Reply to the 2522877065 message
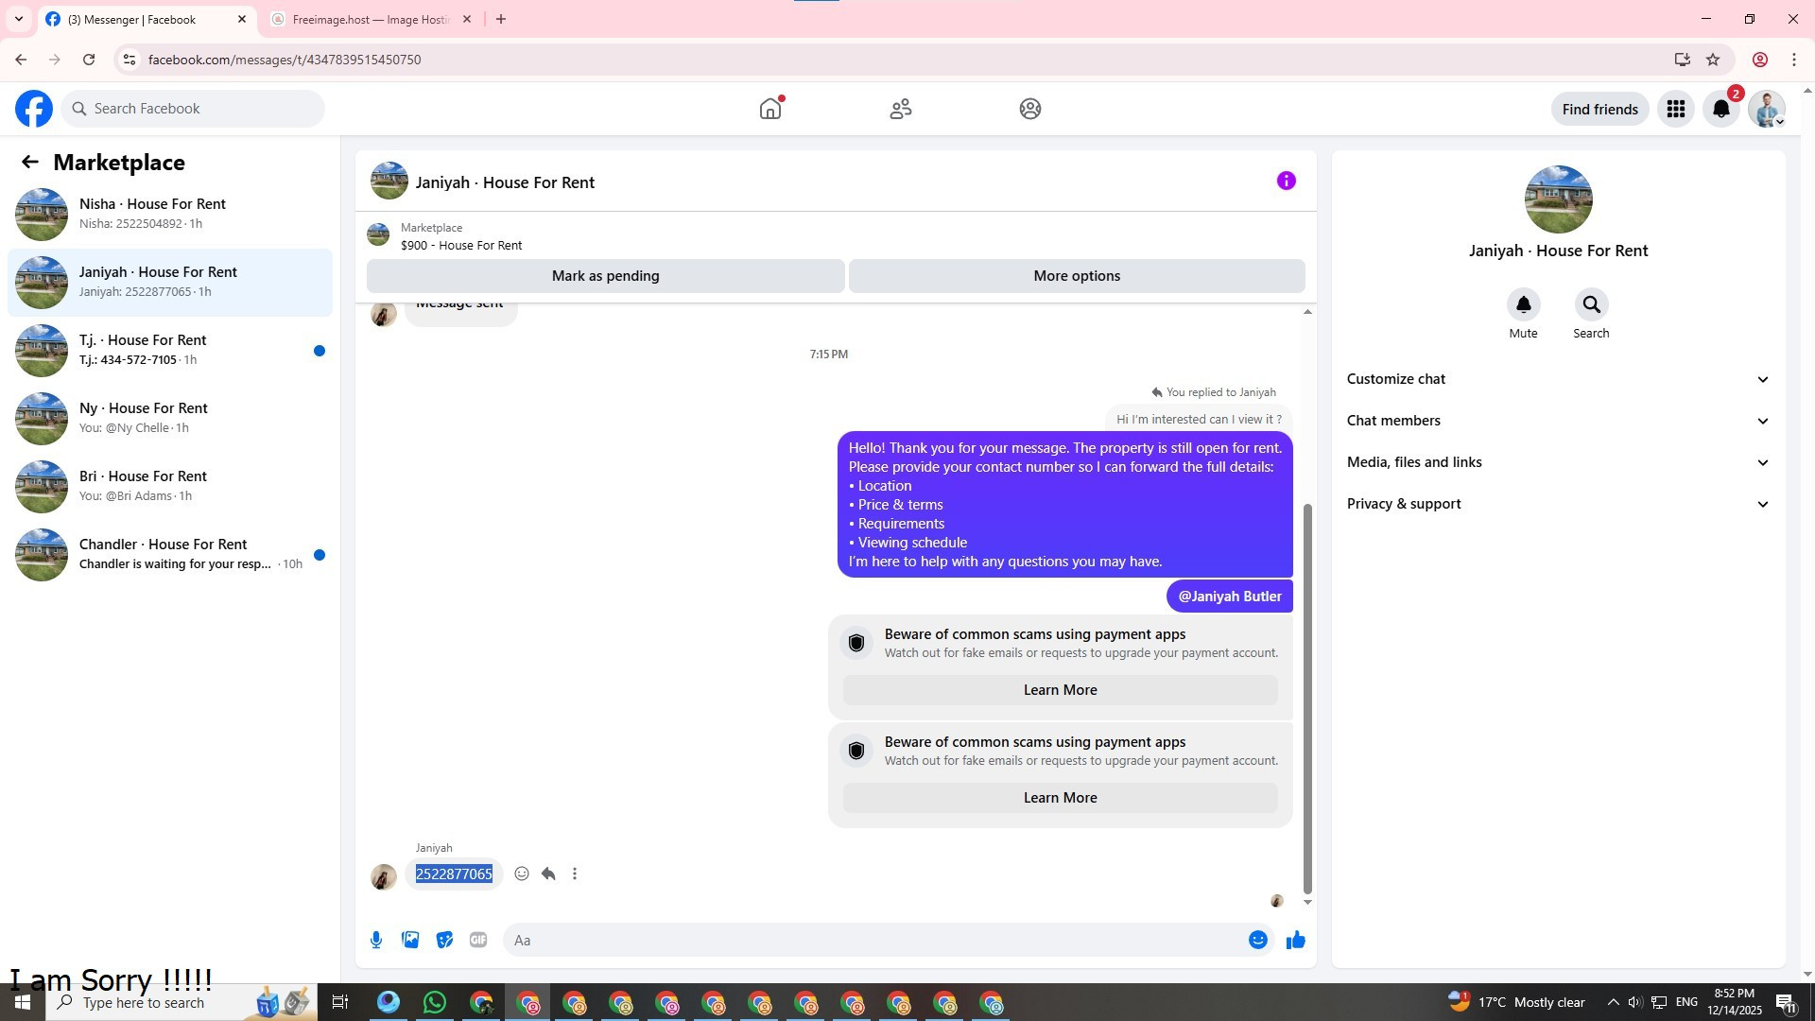 coord(548,874)
